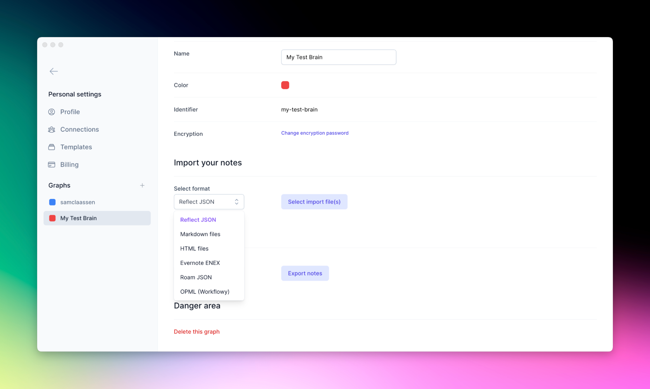Click the blue samclaassen graph square
The width and height of the screenshot is (650, 389).
[52, 202]
